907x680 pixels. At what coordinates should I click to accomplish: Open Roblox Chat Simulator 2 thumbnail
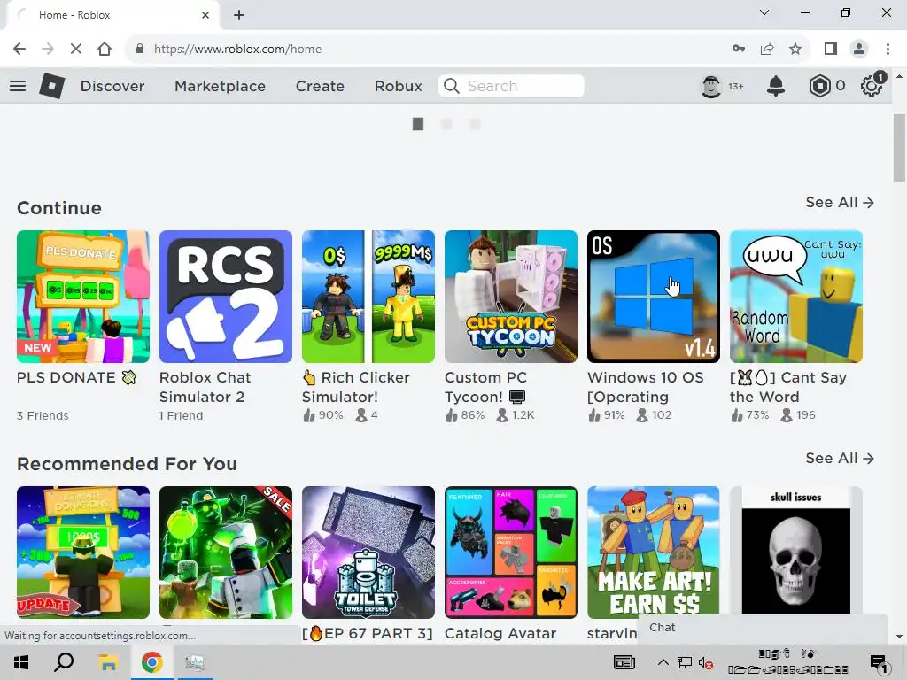coord(226,297)
